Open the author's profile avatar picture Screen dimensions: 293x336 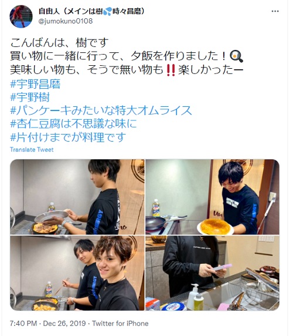coord(21,16)
